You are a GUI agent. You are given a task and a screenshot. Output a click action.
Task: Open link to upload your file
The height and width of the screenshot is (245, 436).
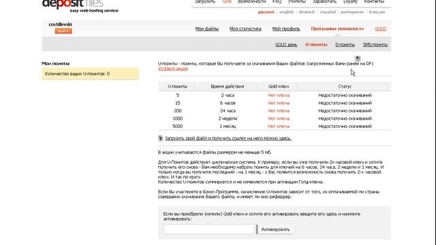[228, 138]
